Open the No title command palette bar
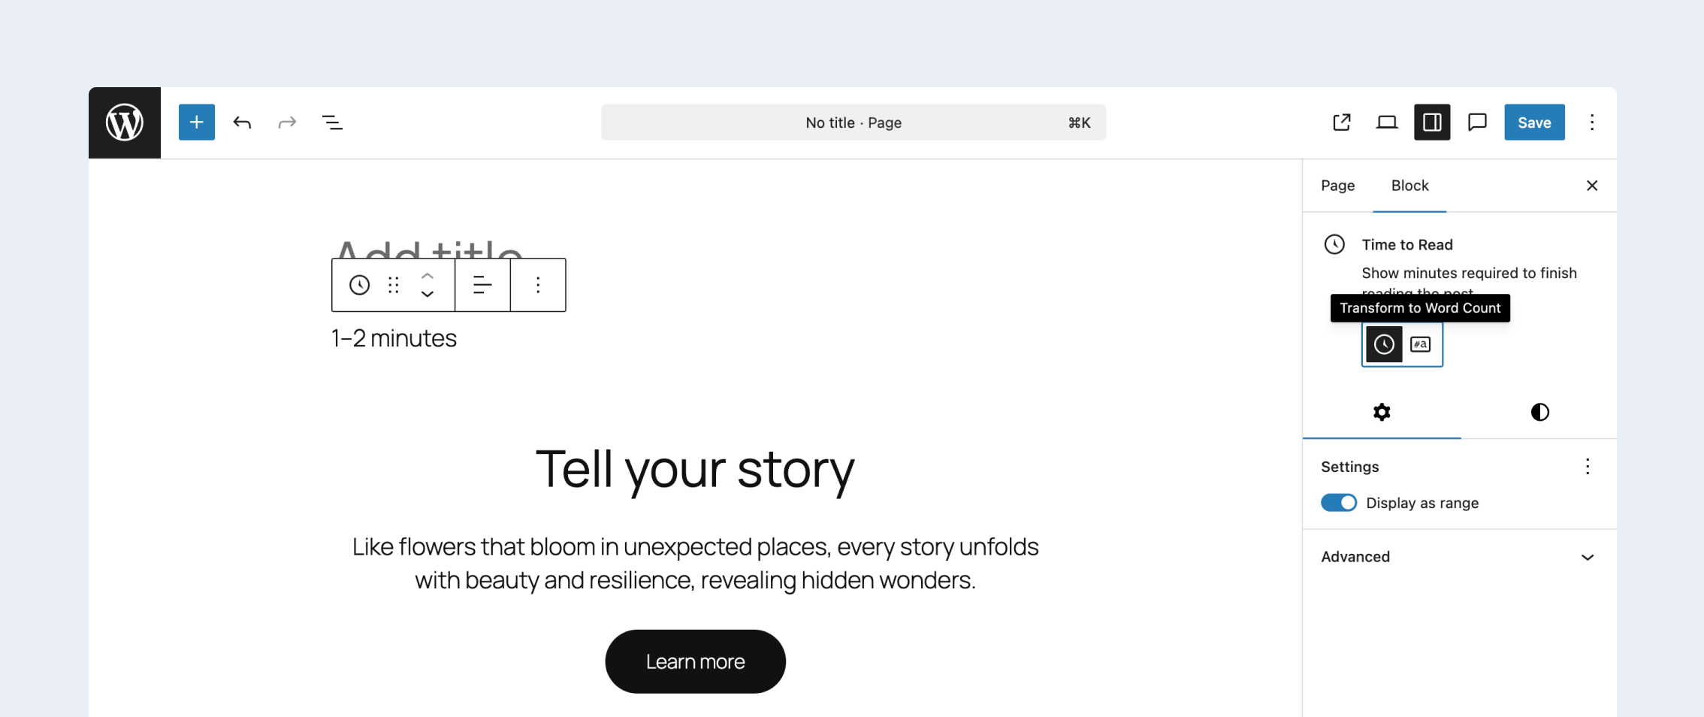Image resolution: width=1704 pixels, height=717 pixels. tap(853, 123)
